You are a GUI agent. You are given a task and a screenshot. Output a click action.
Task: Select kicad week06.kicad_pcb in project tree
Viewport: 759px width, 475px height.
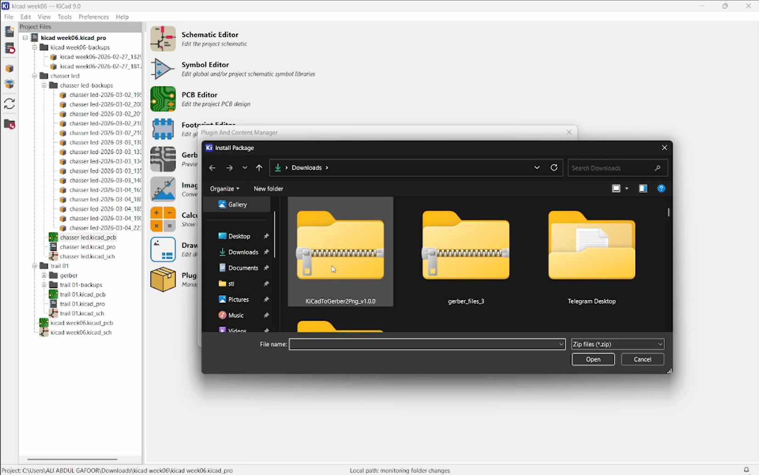click(76, 323)
